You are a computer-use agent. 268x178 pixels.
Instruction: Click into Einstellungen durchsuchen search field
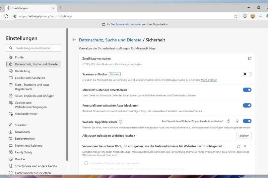(x=33, y=48)
